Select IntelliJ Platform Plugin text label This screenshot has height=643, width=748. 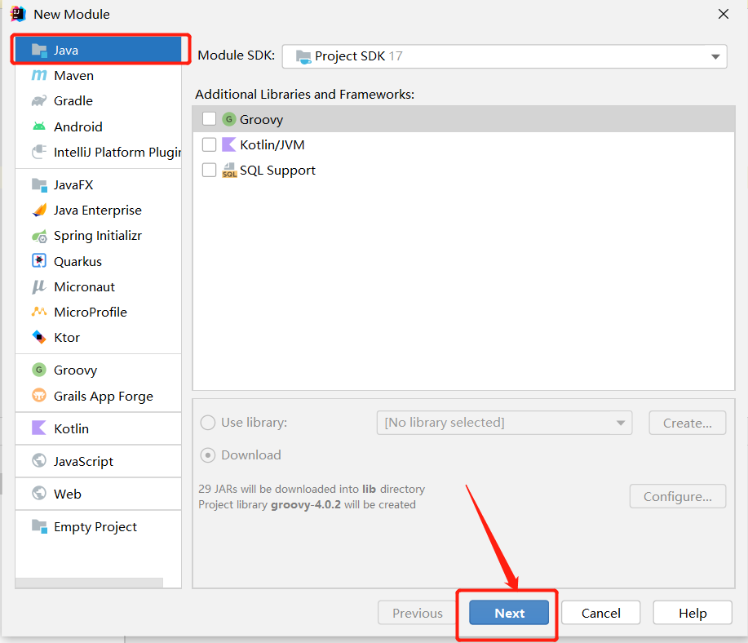[x=117, y=152]
